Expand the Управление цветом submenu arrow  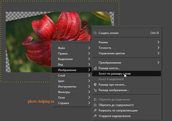158,53
